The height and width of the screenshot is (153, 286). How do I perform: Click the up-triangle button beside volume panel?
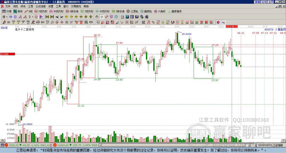point(2,140)
